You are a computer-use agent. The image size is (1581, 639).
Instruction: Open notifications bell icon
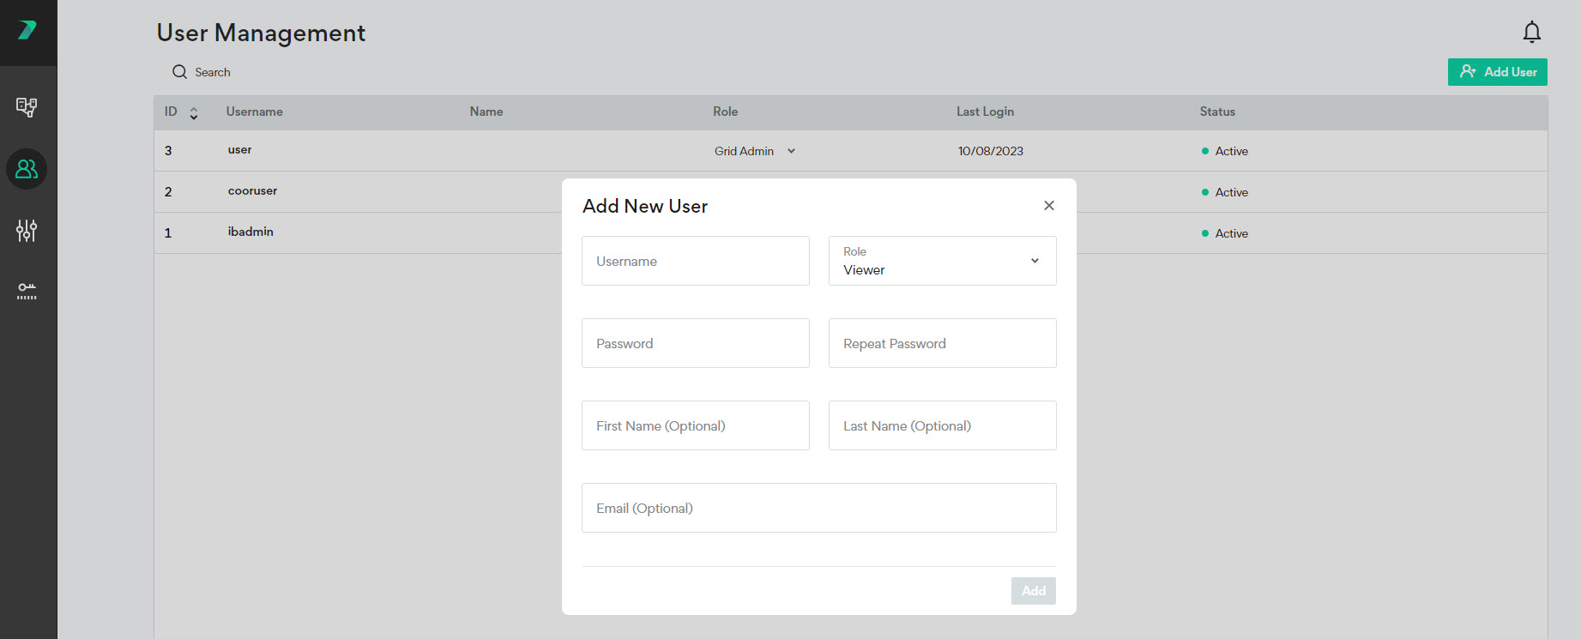coord(1531,33)
